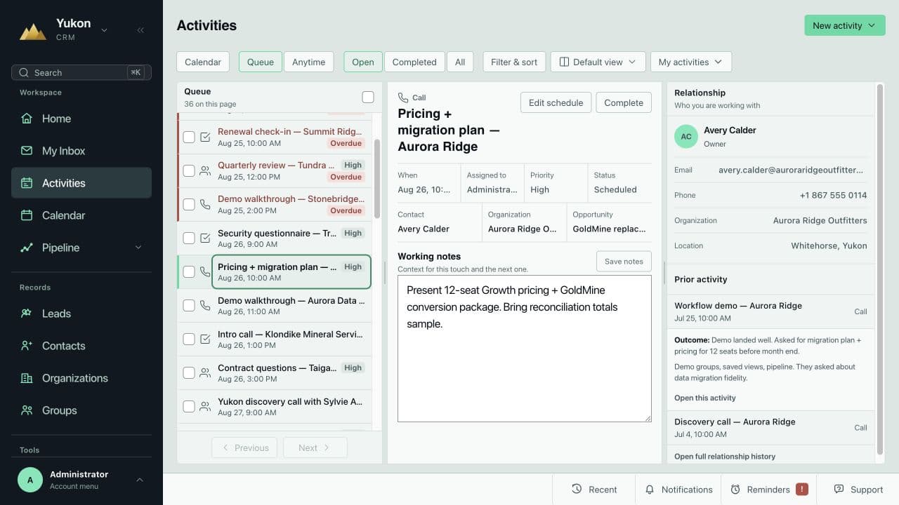Click the Edit schedule button
This screenshot has height=505, width=899.
coord(556,102)
